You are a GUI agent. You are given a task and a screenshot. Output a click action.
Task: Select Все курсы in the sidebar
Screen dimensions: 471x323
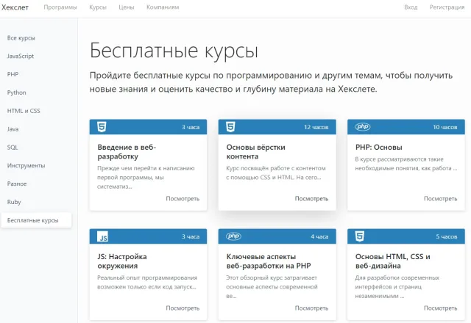click(x=21, y=38)
